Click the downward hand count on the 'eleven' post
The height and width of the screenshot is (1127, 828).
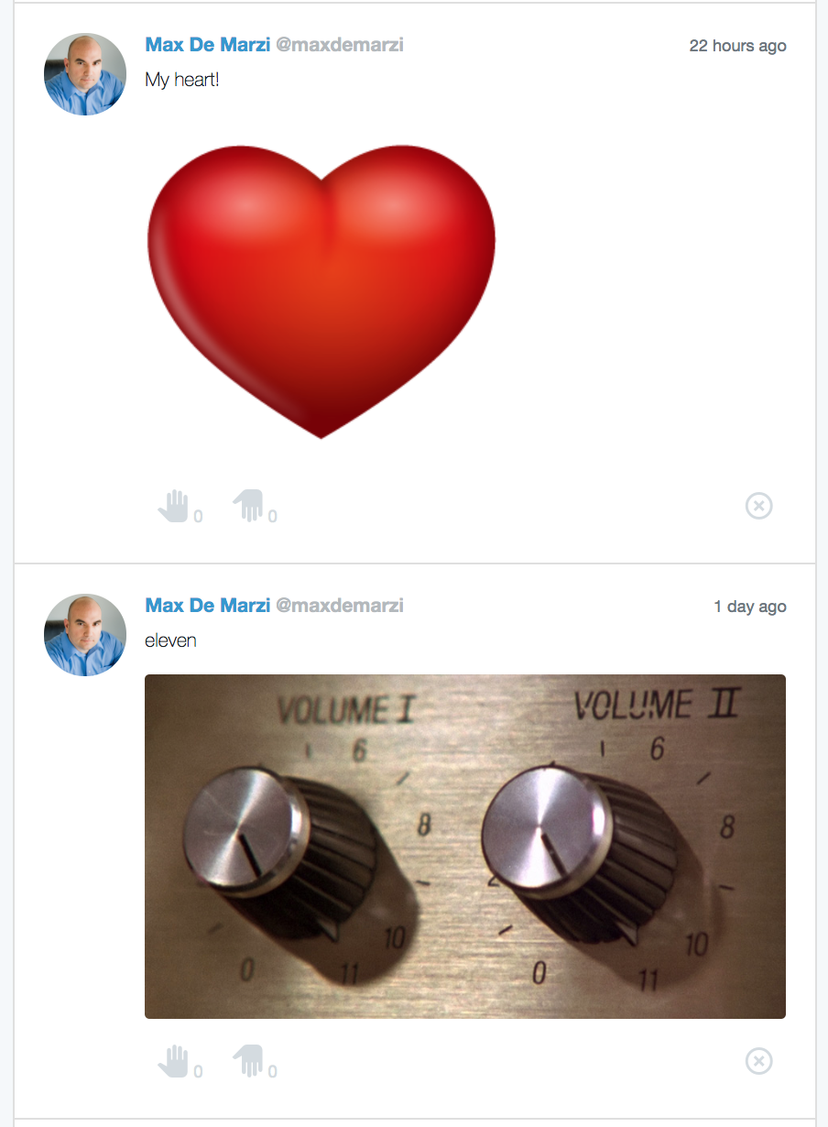click(x=273, y=1072)
